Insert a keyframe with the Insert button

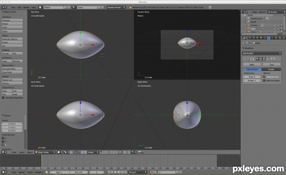[x=7, y=61]
